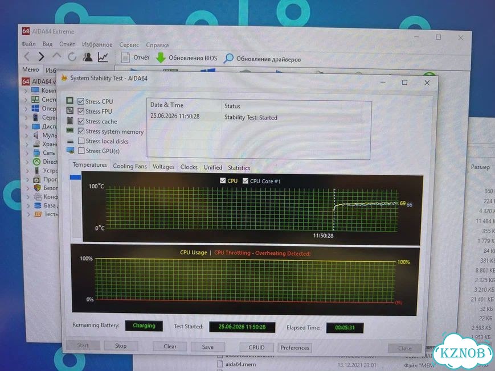Click the AIDA64 Extreme title bar logo
The image size is (495, 371).
pos(26,31)
